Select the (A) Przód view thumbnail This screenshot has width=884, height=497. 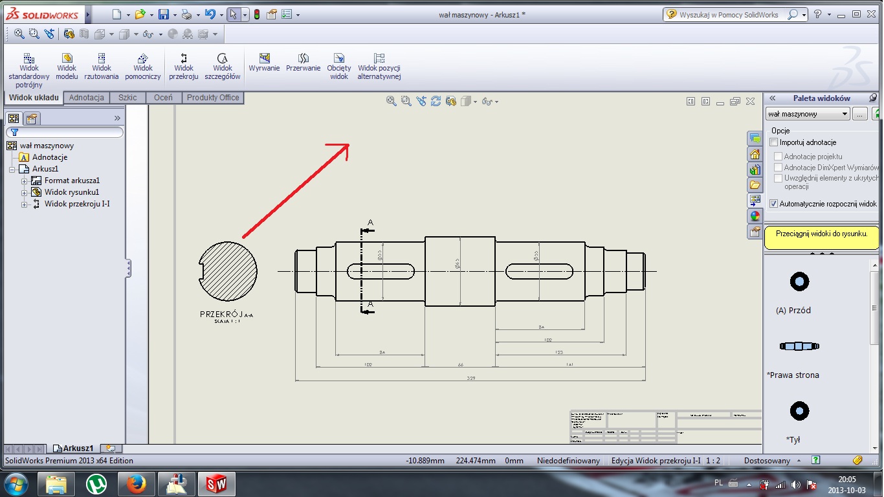(x=799, y=282)
